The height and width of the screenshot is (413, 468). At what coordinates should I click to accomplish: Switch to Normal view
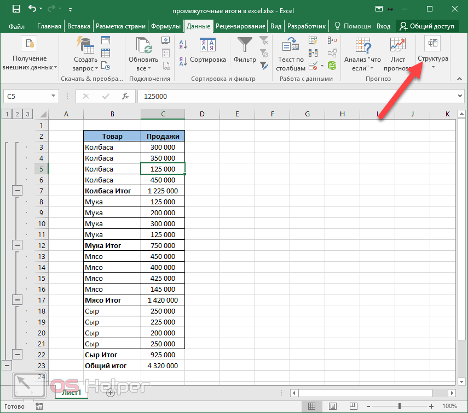pyautogui.click(x=311, y=406)
